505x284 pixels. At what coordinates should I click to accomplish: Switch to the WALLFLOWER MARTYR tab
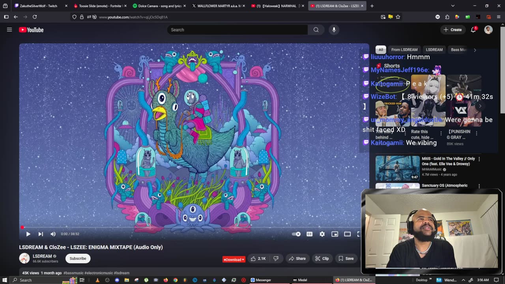(218, 6)
